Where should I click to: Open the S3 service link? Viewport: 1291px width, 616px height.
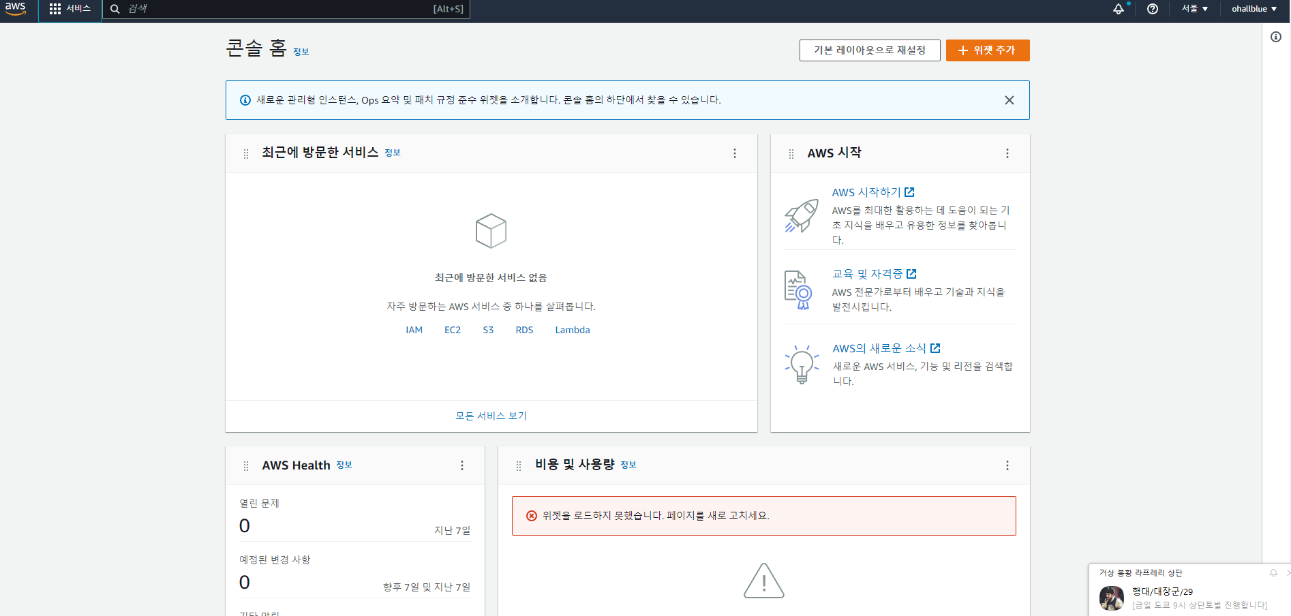(x=488, y=330)
